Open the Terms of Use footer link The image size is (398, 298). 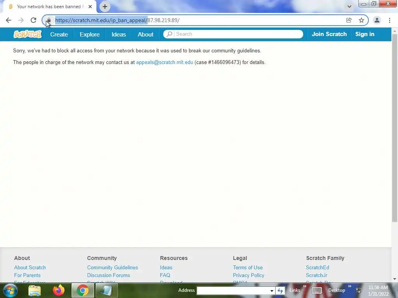click(x=248, y=268)
